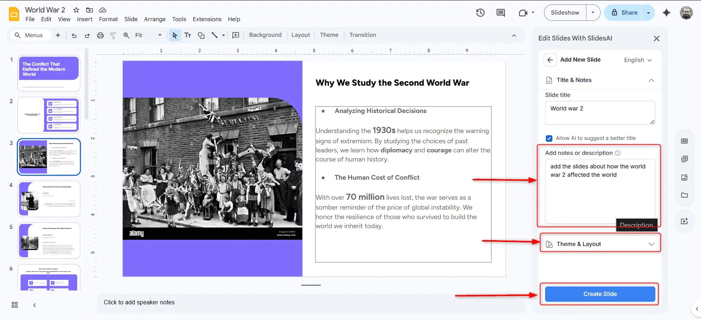The height and width of the screenshot is (320, 701).
Task: Print the presentation
Action: [x=100, y=35]
